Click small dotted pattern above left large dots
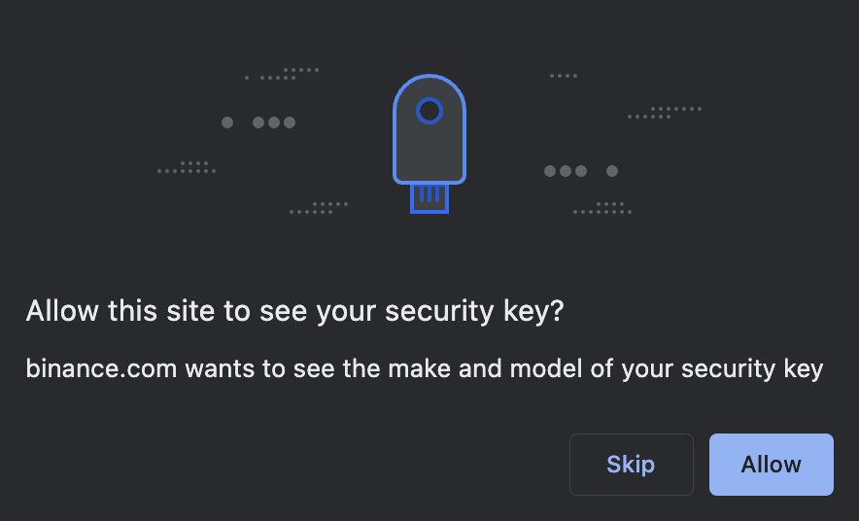This screenshot has width=859, height=521. [x=282, y=74]
